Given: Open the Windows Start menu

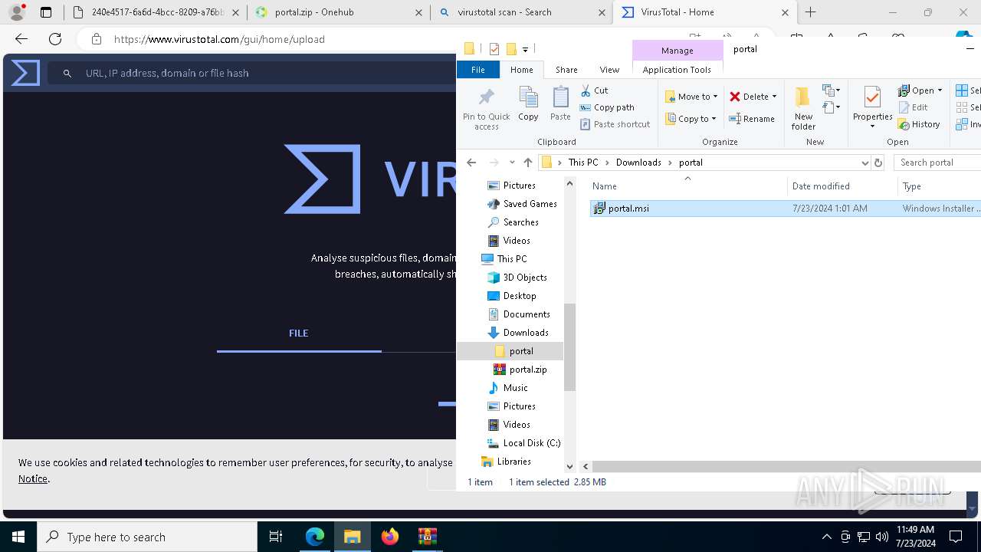Looking at the screenshot, I should [18, 537].
